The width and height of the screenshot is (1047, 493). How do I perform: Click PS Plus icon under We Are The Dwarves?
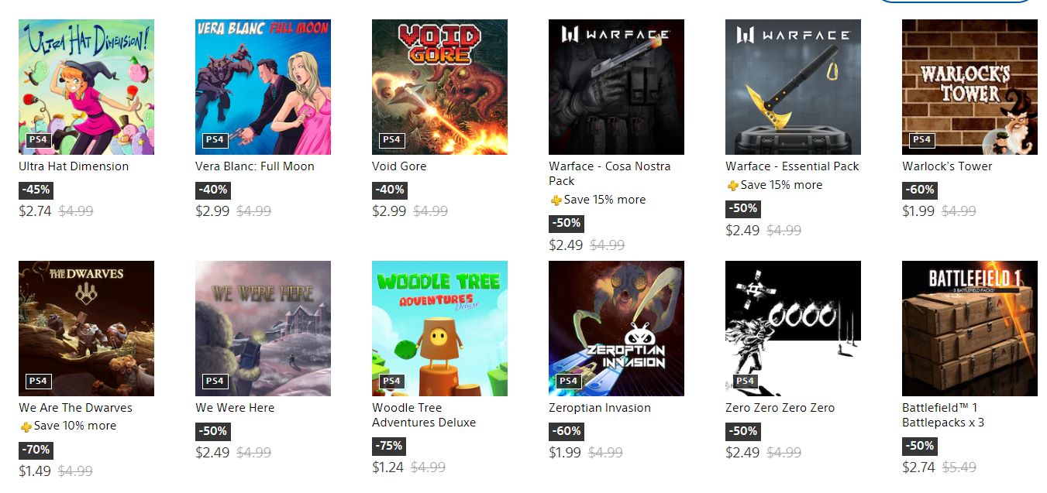(26, 426)
